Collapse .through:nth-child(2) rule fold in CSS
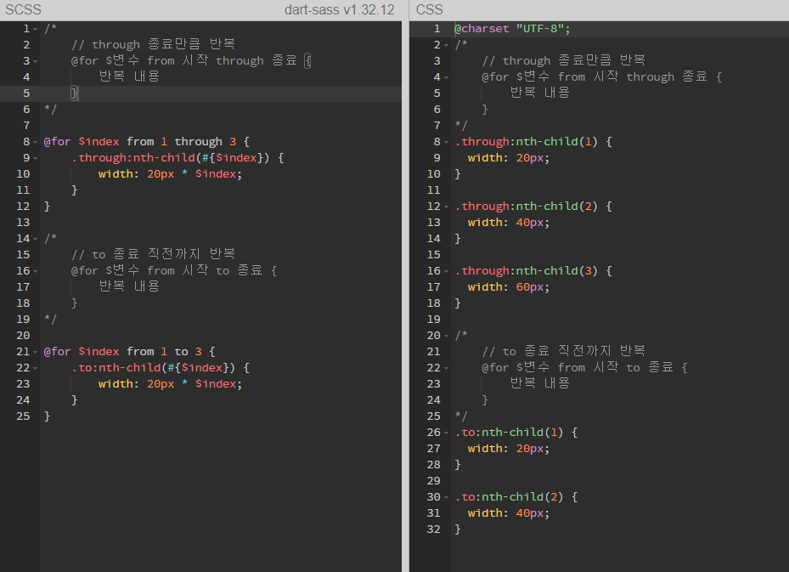Image resolution: width=789 pixels, height=572 pixels. pos(447,207)
